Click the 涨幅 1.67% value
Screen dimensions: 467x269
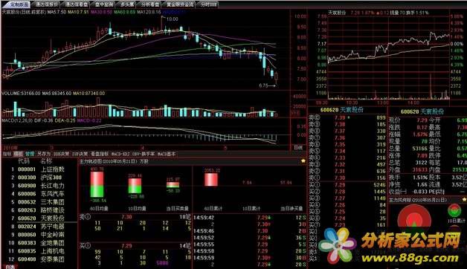pos(420,134)
